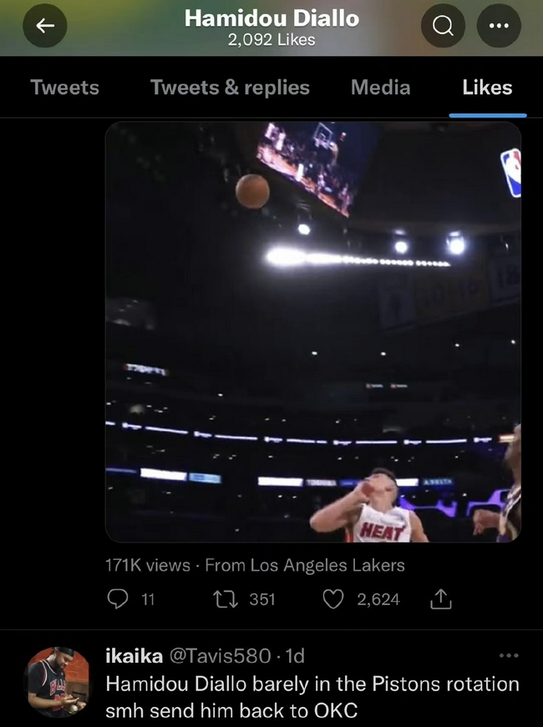
Task: Play the Heat player video clip
Action: coord(313,332)
